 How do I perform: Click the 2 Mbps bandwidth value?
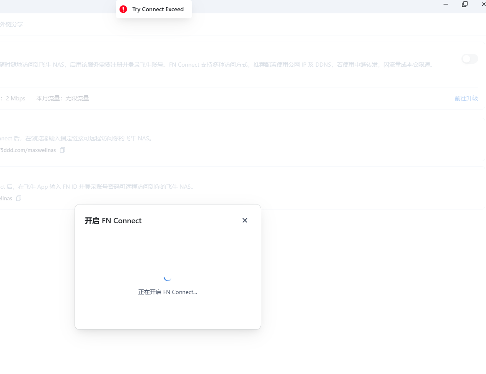[x=15, y=98]
